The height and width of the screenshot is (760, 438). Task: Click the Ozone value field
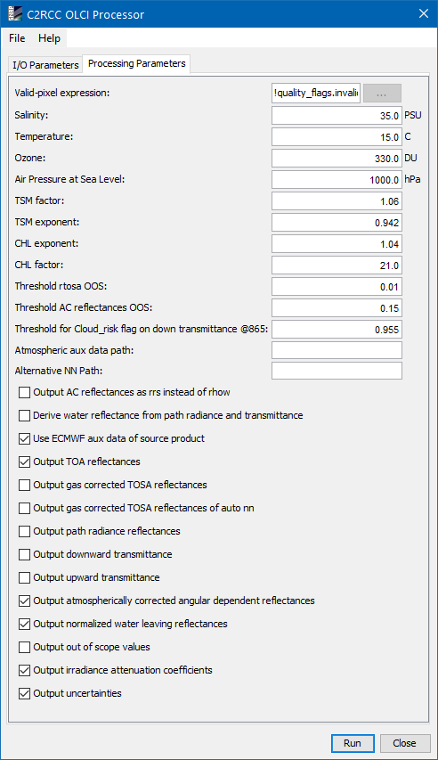click(x=337, y=159)
